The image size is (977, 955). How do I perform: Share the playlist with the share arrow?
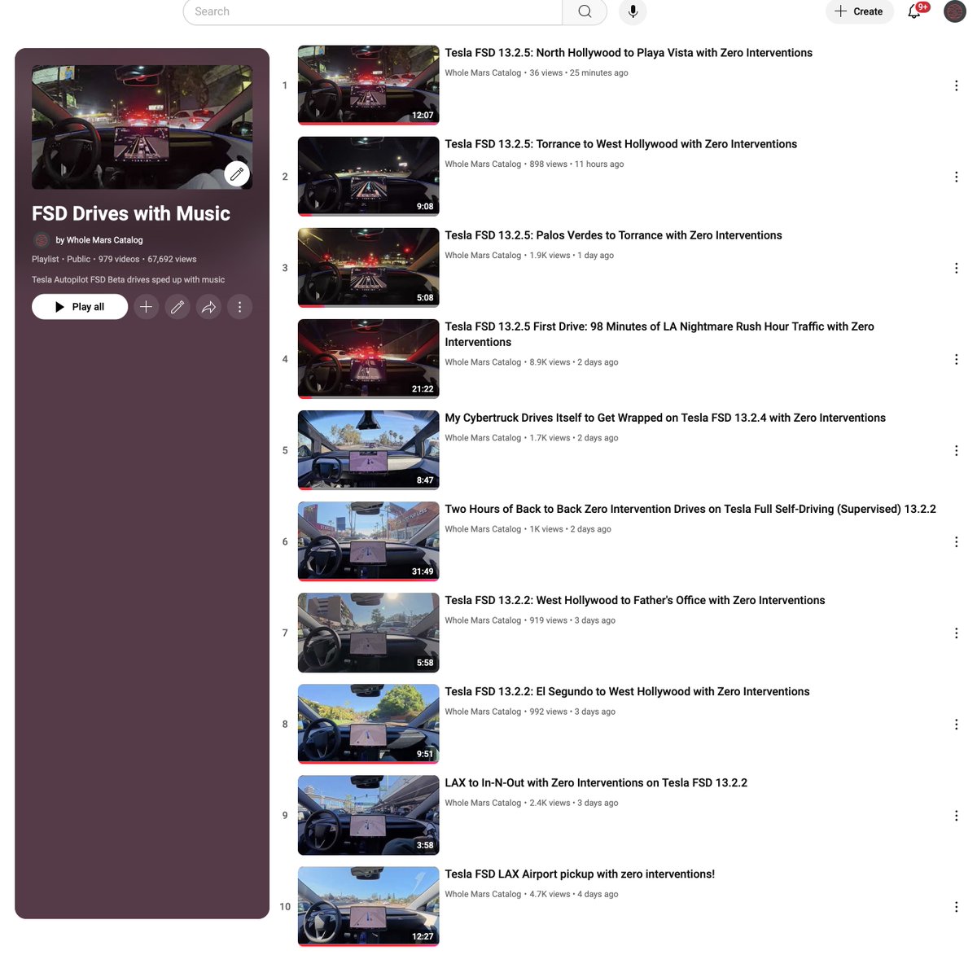[x=208, y=306]
